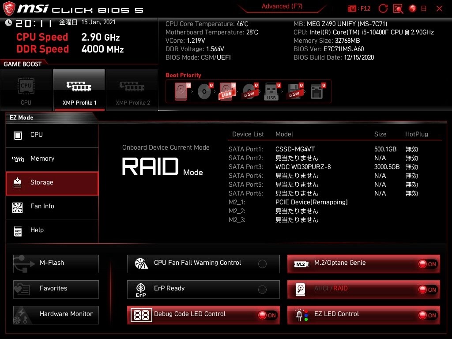Open Hardware Monitor

[x=56, y=315]
